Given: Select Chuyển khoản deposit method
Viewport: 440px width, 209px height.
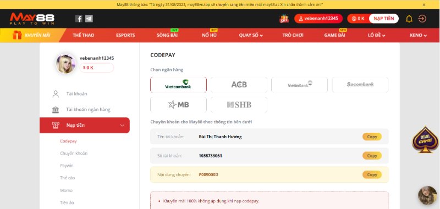Looking at the screenshot, I should tap(74, 154).
